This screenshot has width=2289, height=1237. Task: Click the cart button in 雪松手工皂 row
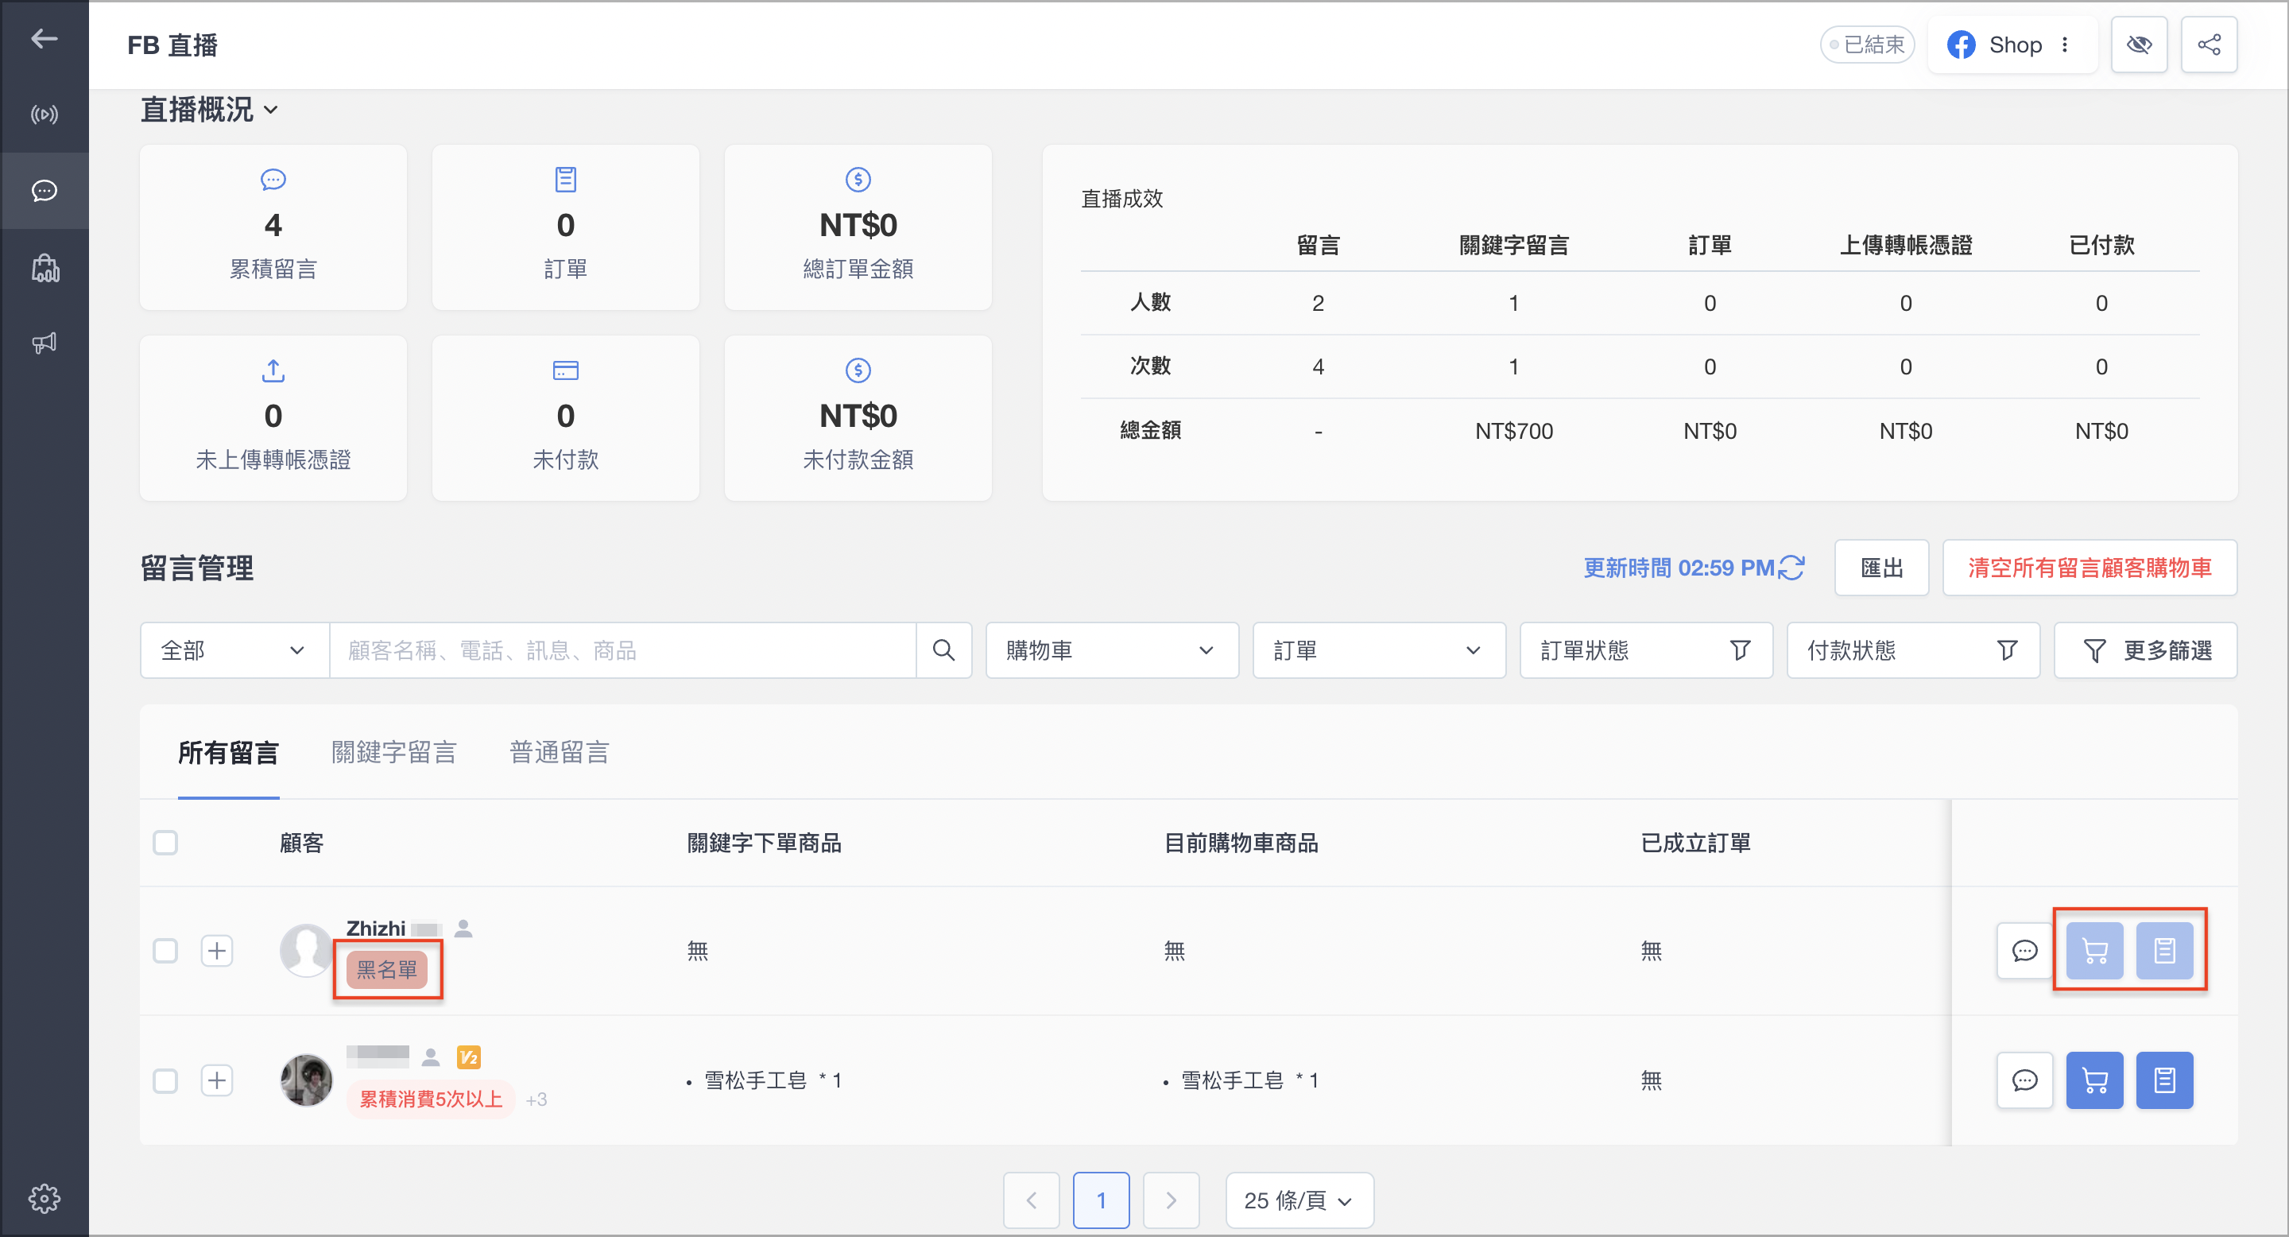click(2094, 1080)
